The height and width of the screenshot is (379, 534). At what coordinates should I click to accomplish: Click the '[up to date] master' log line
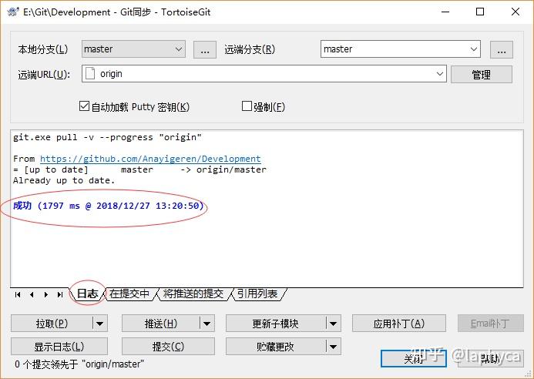[139, 169]
